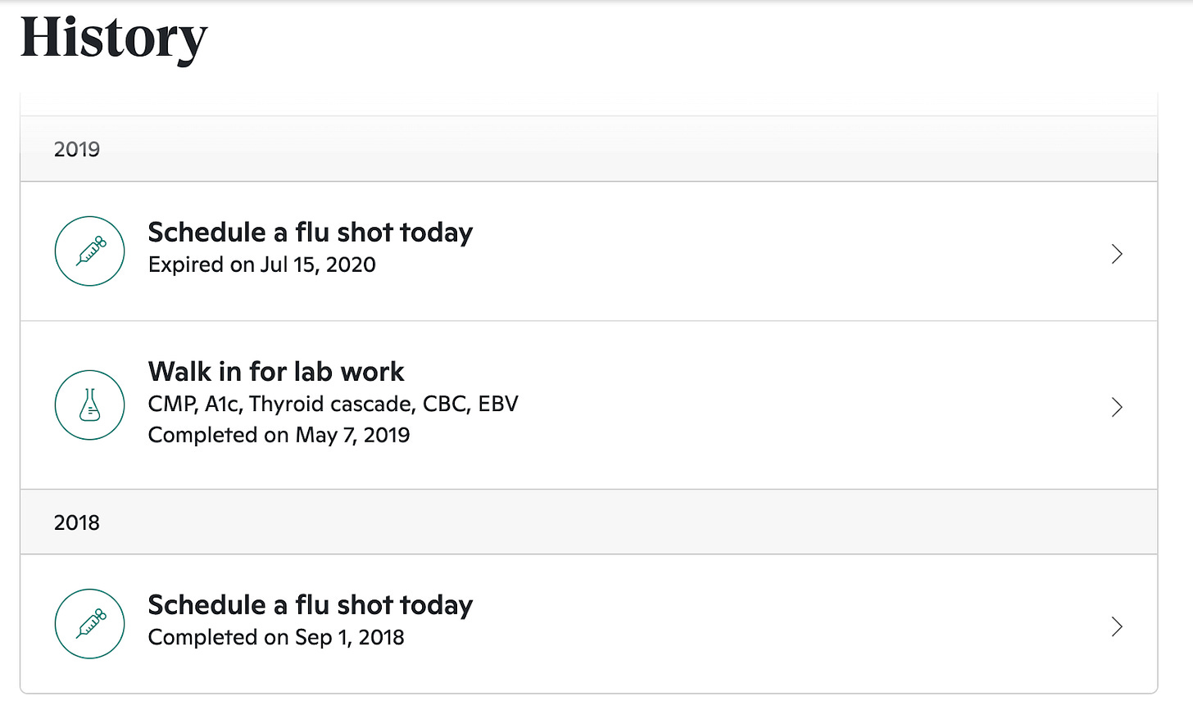Image resolution: width=1193 pixels, height=701 pixels.
Task: Open the chevron arrow for the expired flu shot
Action: [1116, 254]
